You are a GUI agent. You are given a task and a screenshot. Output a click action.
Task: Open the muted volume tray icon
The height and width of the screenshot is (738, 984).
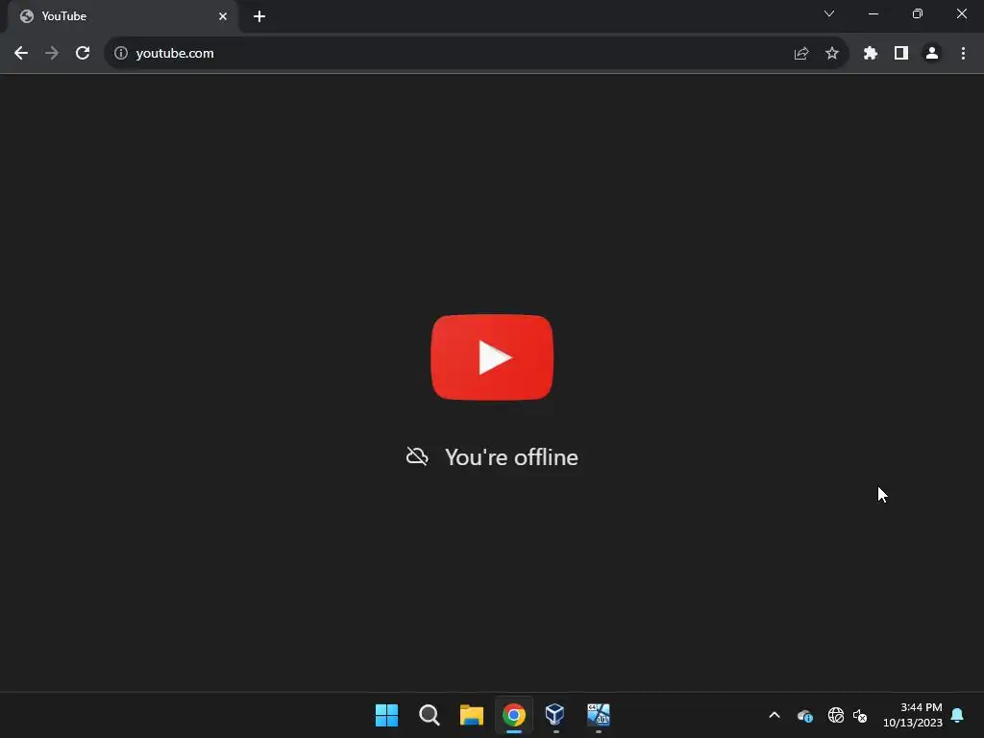click(860, 715)
